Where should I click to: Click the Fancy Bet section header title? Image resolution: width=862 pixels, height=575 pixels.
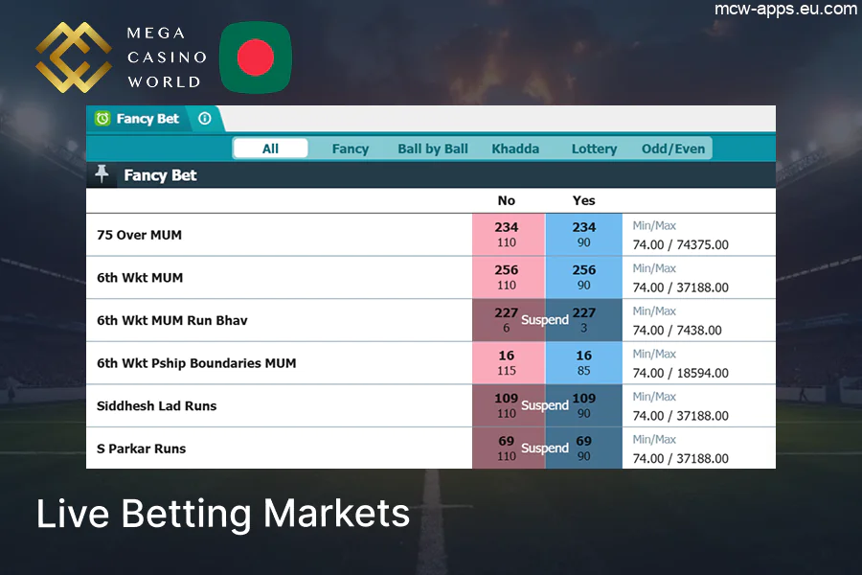tap(160, 175)
